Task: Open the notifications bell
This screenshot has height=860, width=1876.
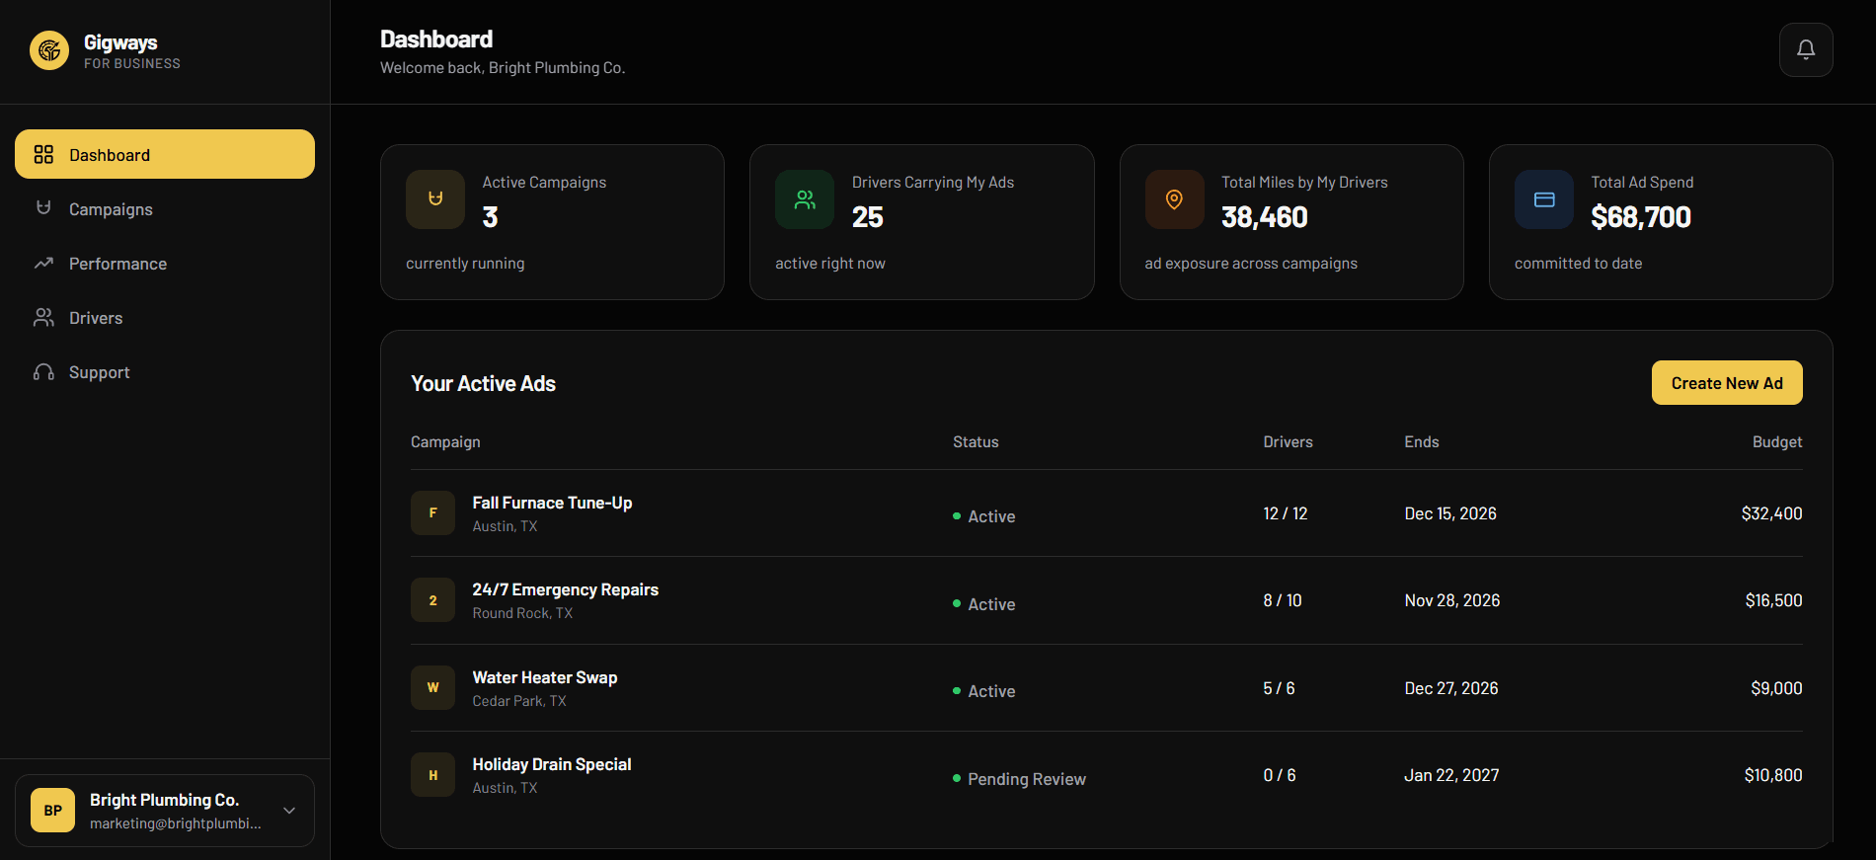Action: tap(1806, 49)
